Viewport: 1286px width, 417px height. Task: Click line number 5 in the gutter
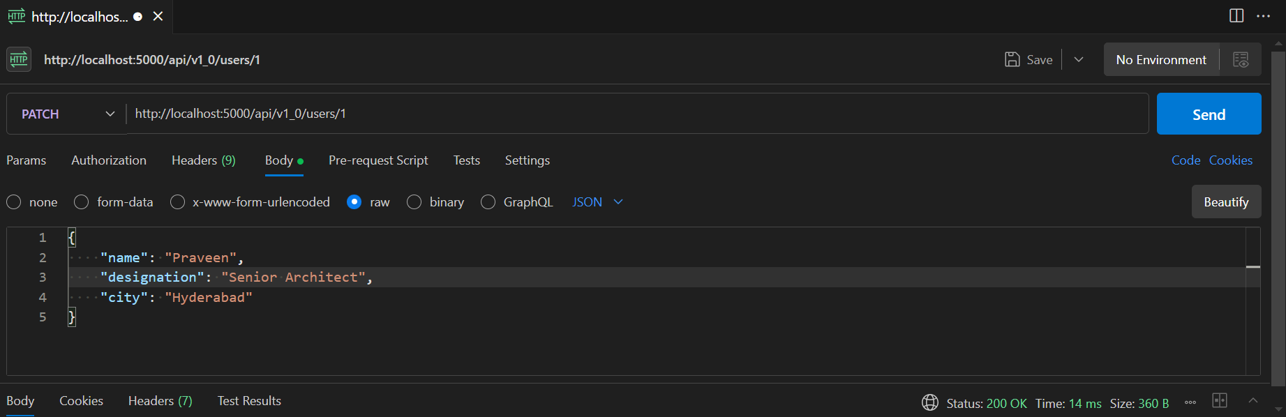click(x=43, y=317)
